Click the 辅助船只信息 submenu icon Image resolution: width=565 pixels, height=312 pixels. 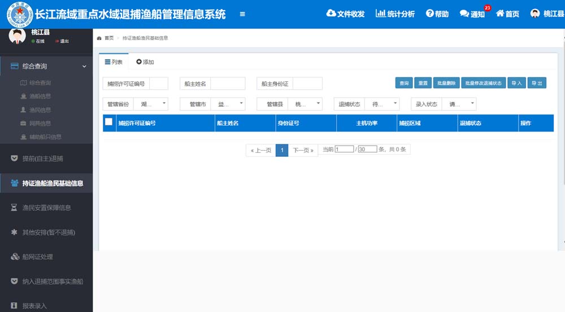click(23, 137)
